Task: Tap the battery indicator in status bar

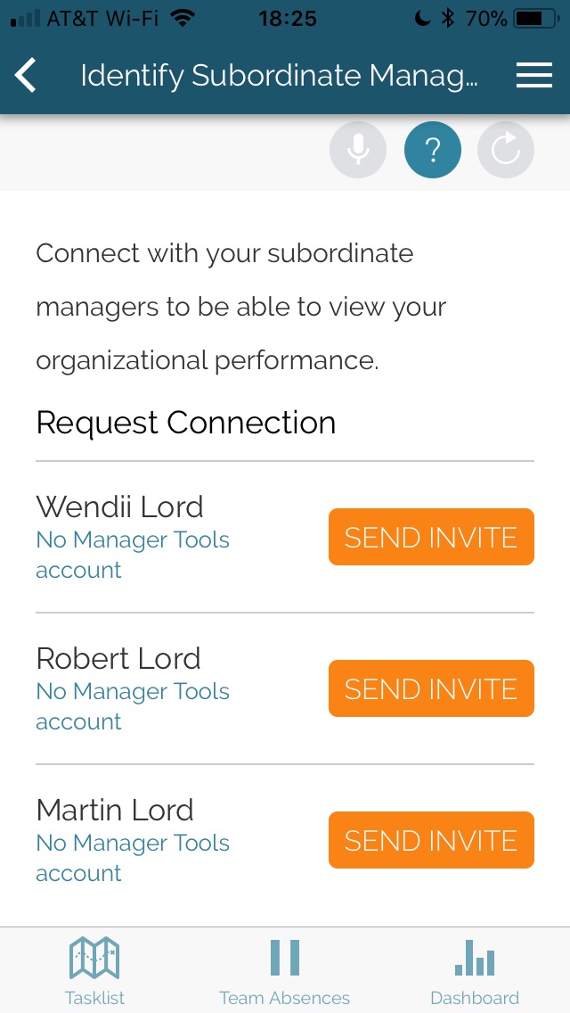Action: point(536,18)
